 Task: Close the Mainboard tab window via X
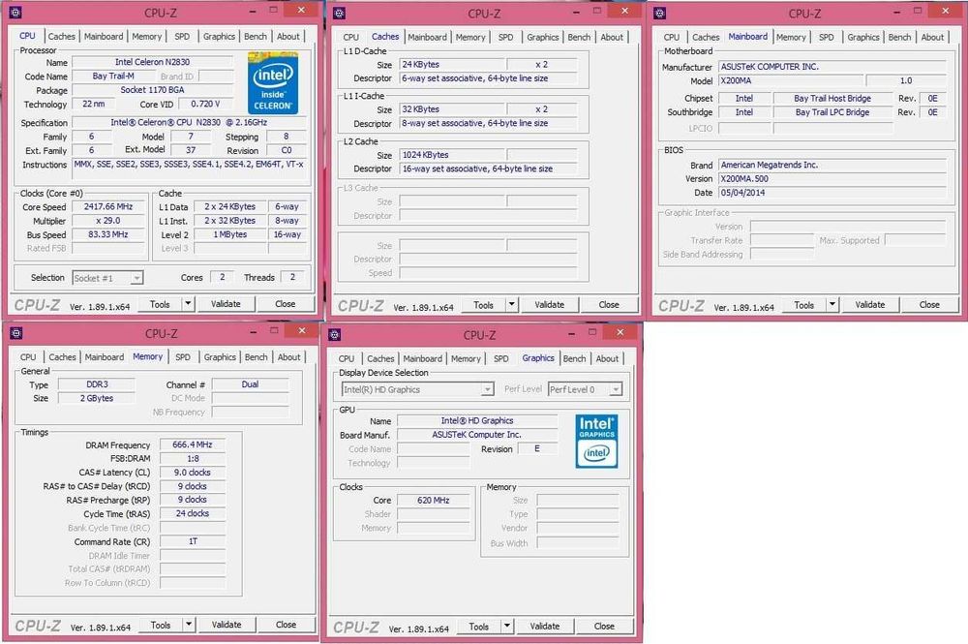coord(945,11)
